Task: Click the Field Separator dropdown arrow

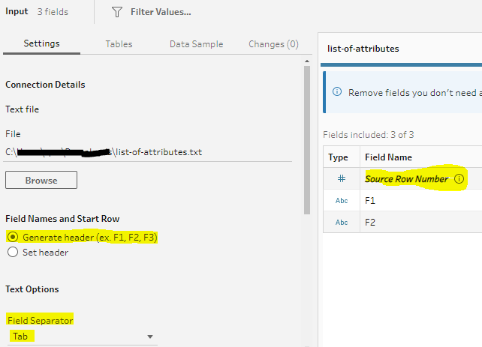Action: pos(150,337)
